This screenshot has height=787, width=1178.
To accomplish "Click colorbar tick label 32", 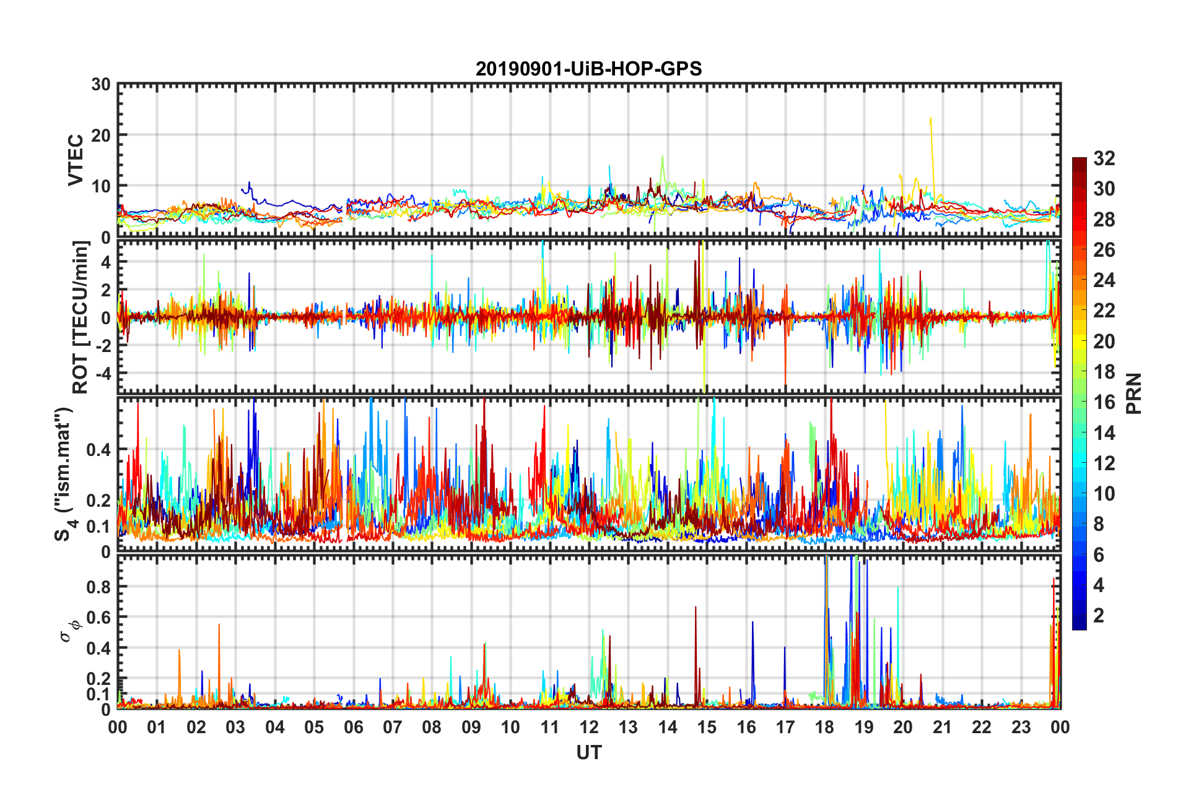I will coord(1104,158).
